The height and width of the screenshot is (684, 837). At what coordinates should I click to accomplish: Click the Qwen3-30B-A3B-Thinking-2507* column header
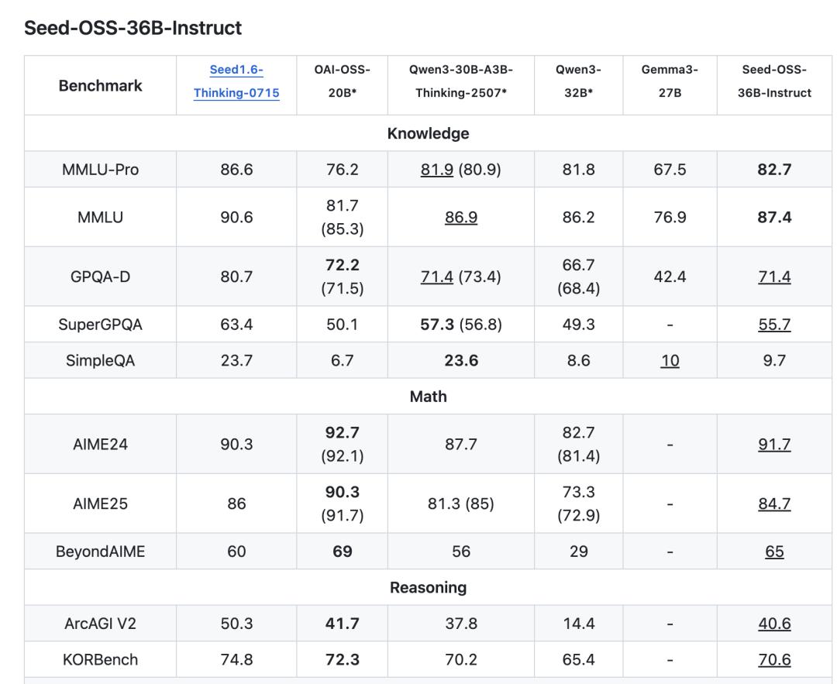coord(461,85)
